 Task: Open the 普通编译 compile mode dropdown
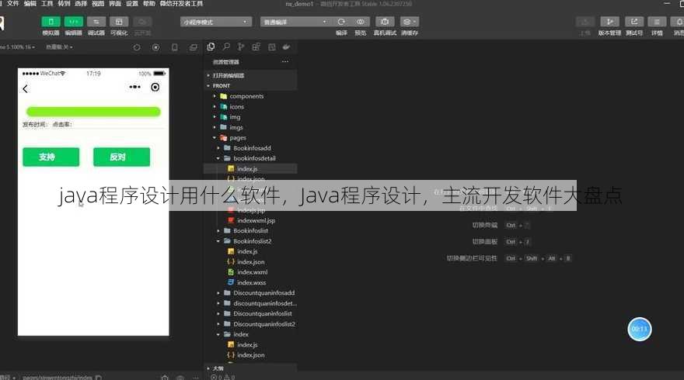[295, 22]
